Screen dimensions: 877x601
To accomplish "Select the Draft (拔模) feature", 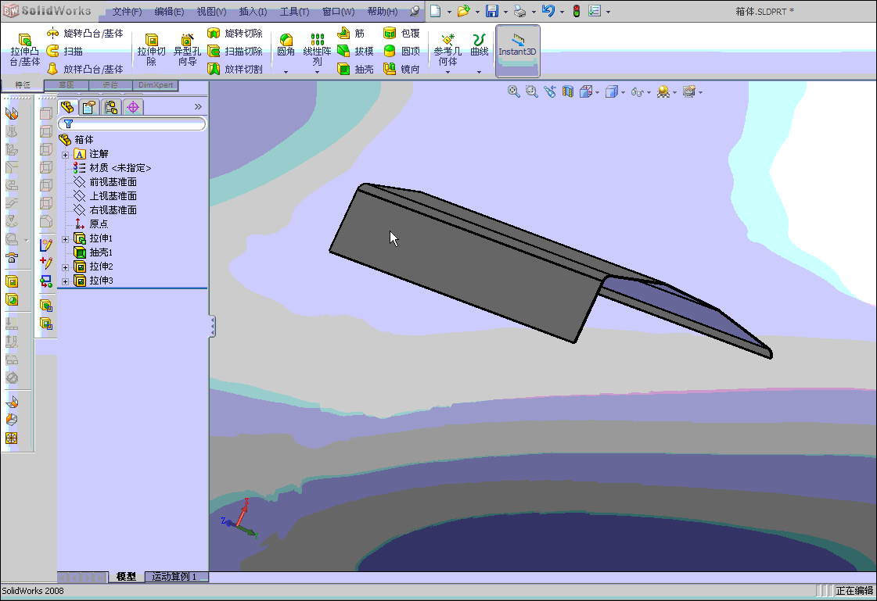I will tap(355, 52).
